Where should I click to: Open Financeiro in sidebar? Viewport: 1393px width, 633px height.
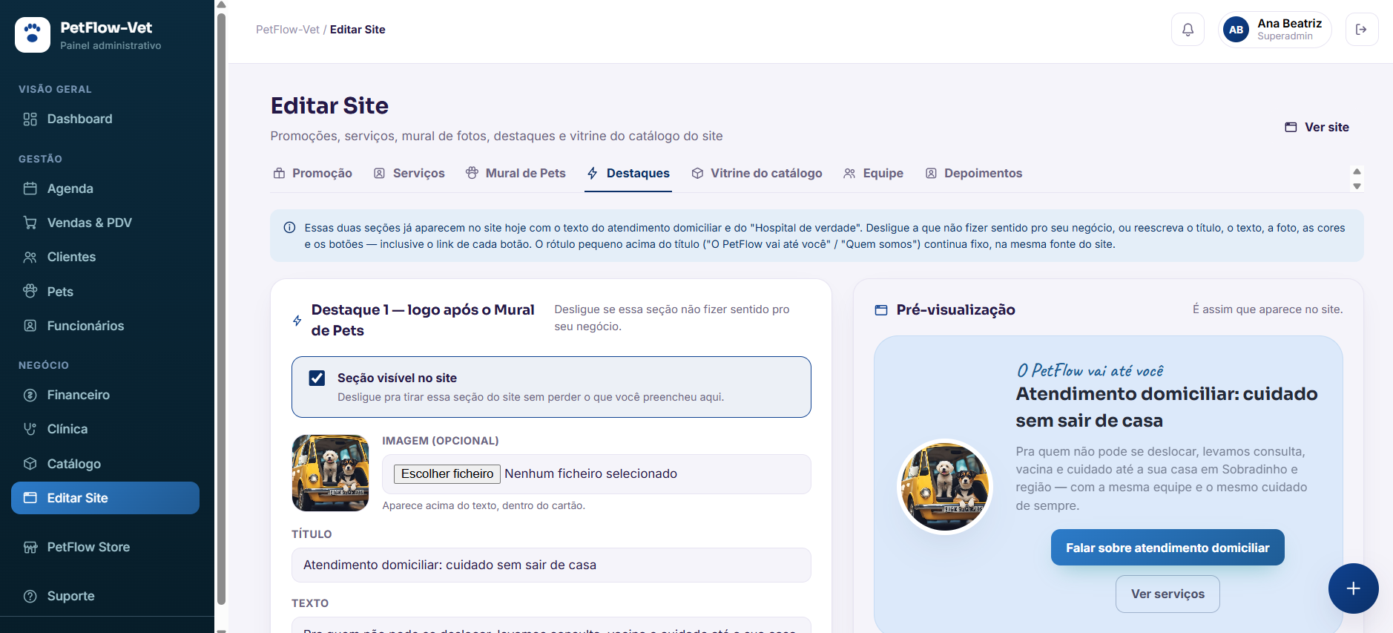click(x=105, y=395)
